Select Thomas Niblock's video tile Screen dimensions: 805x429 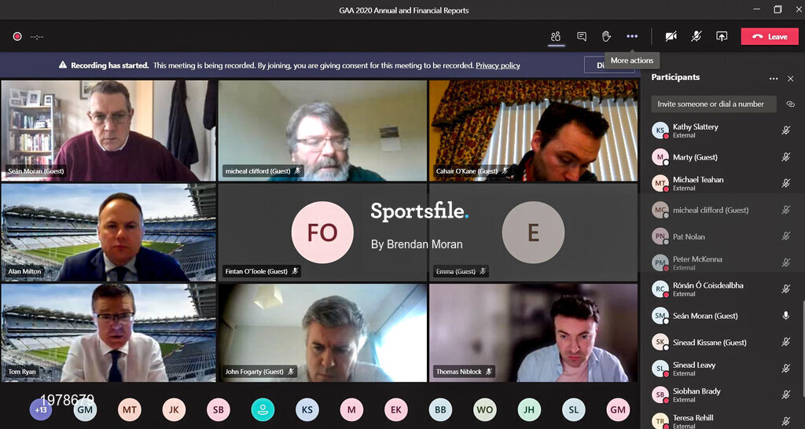533,332
